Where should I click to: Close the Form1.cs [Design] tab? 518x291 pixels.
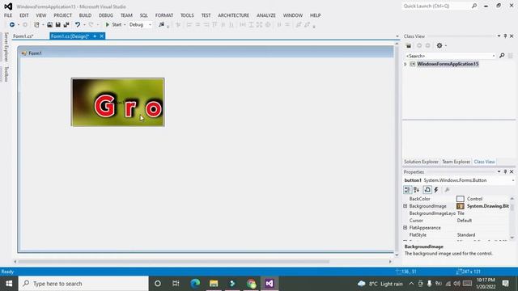click(x=102, y=36)
